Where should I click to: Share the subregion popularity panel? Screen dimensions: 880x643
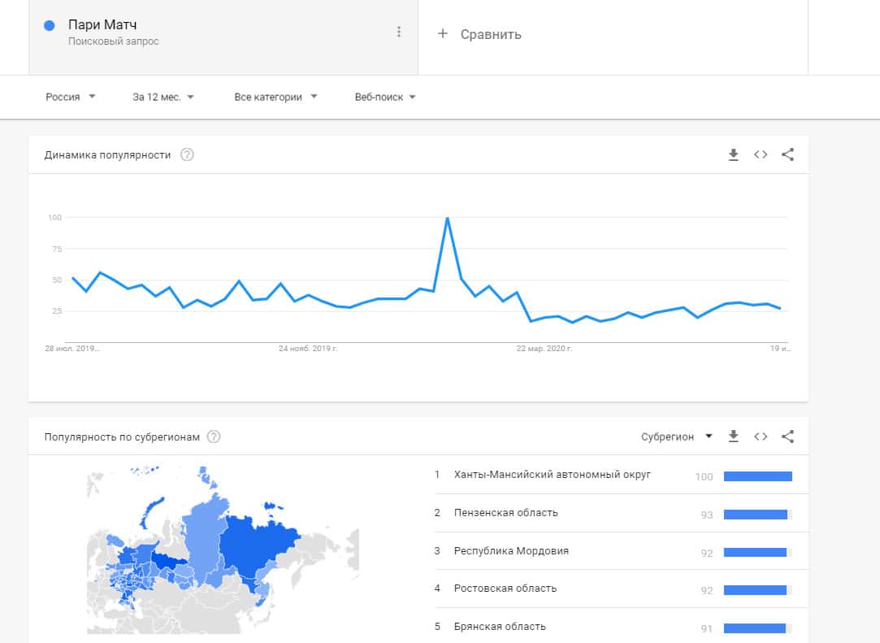(787, 437)
